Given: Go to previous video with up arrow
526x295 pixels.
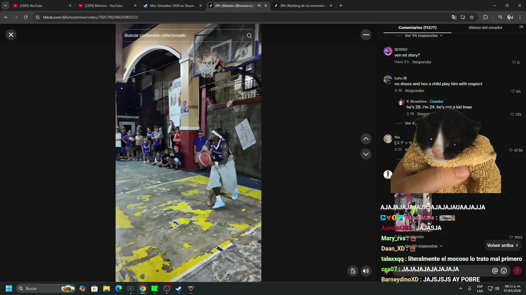Looking at the screenshot, I should 366,139.
